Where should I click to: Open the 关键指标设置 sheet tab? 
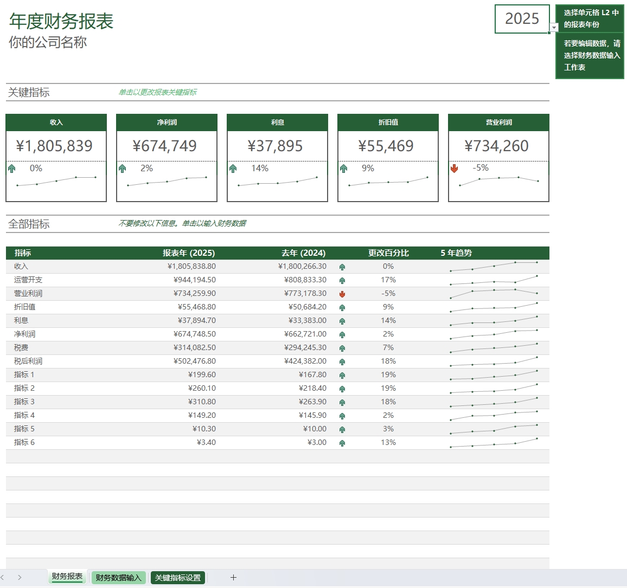[x=178, y=578]
